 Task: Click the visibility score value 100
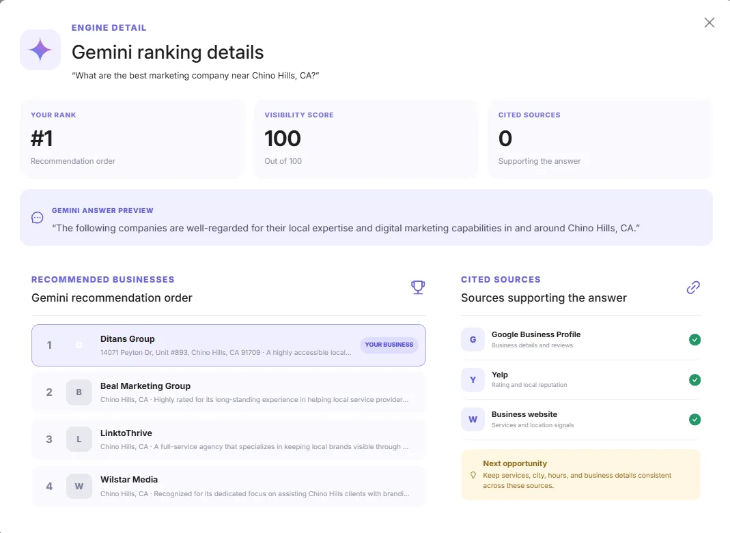[x=283, y=138]
